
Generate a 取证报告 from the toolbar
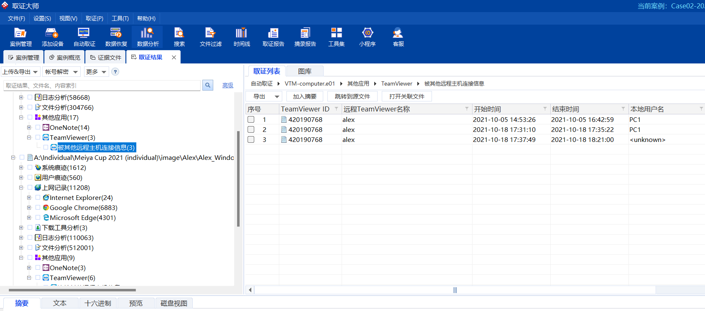click(273, 37)
